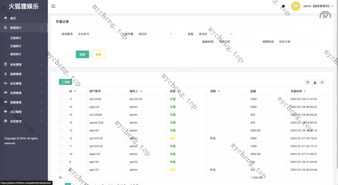The image size is (338, 185).
Task: Toggle the sidebar collapse hamburger icon
Action: (53, 6)
